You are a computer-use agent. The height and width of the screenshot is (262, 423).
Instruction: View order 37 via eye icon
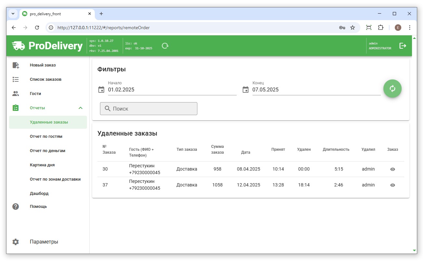(x=392, y=185)
